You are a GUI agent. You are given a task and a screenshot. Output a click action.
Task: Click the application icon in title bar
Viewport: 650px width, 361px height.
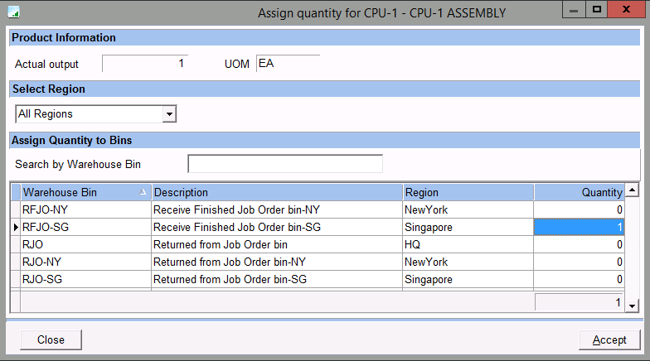tap(13, 12)
